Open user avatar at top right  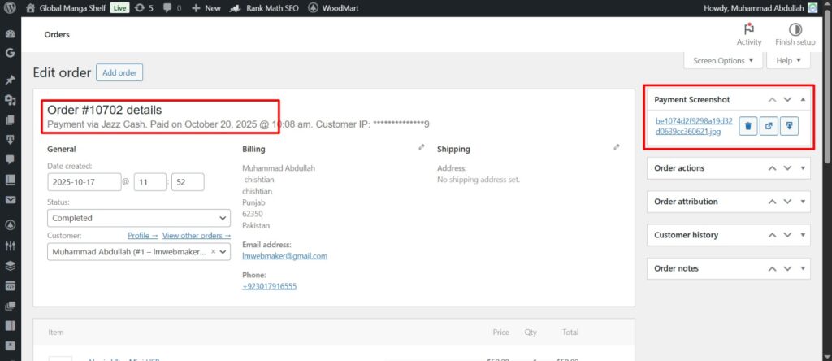click(812, 8)
